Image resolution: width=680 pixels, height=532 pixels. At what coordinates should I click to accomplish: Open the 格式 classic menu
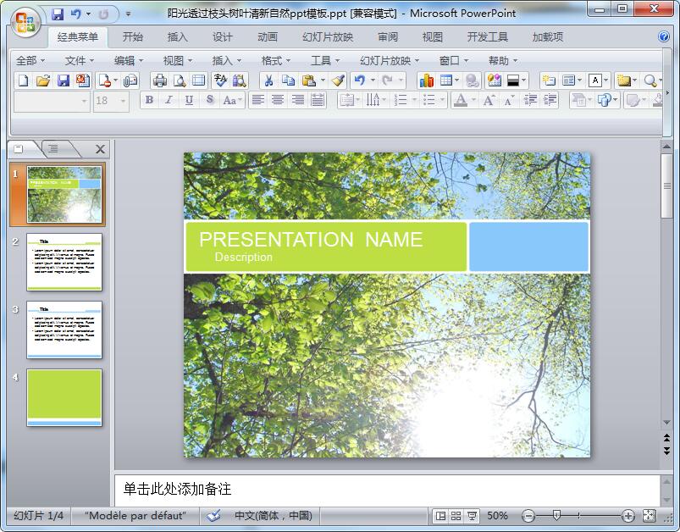(x=275, y=61)
